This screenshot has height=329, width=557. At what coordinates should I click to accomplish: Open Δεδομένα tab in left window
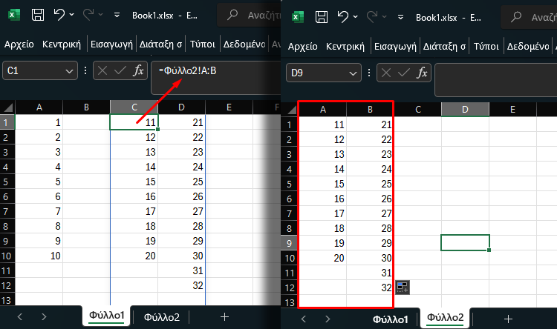coord(244,44)
